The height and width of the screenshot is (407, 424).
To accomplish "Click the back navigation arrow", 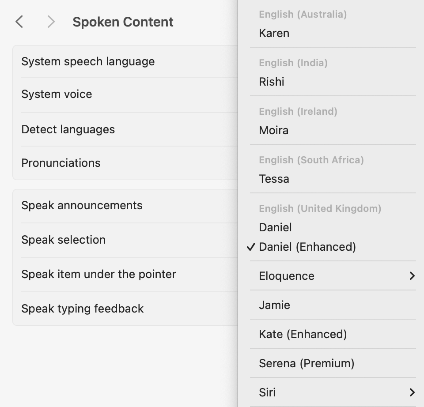I will [x=19, y=22].
